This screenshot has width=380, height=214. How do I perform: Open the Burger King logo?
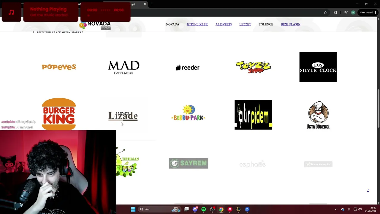pos(59,114)
